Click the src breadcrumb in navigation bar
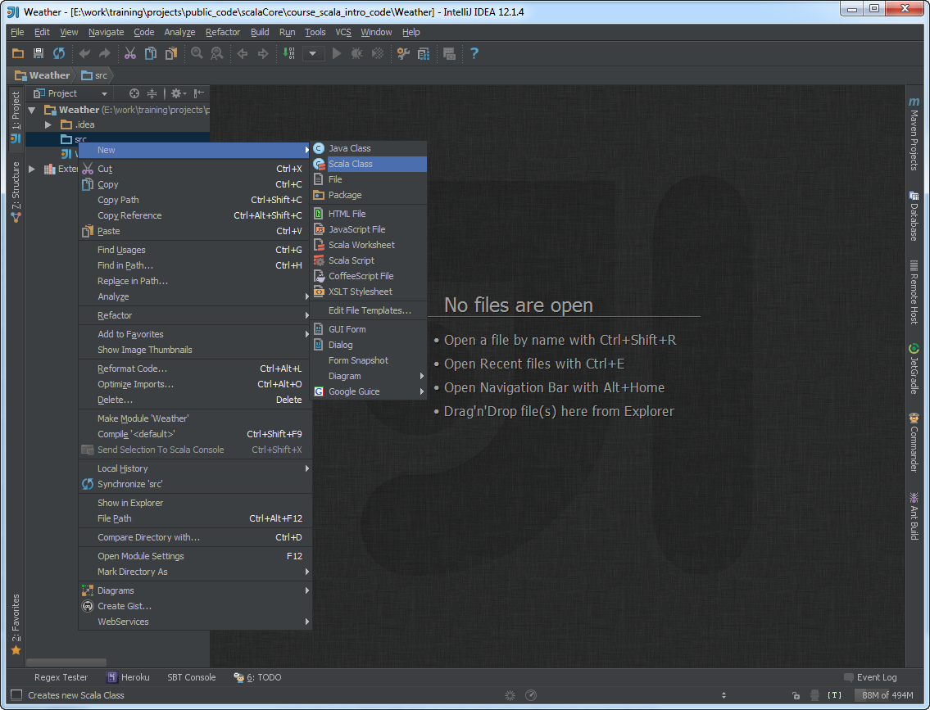This screenshot has width=930, height=710. (x=95, y=75)
